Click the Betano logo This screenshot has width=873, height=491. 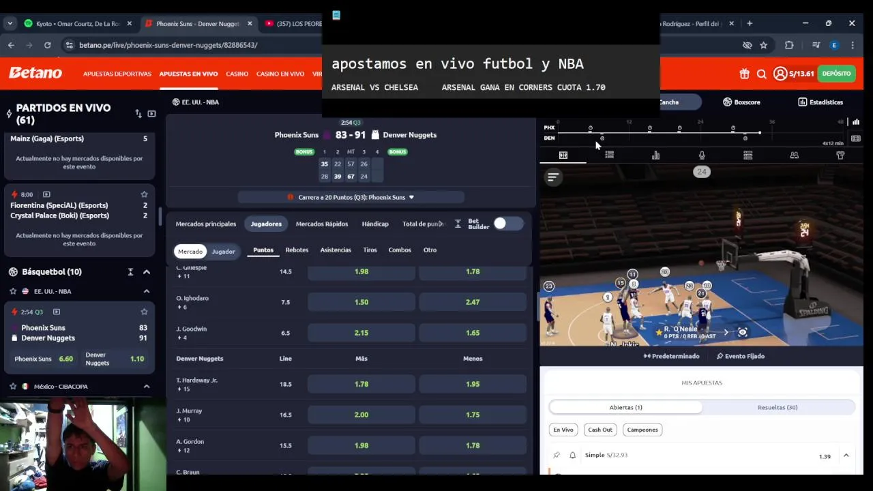pos(35,73)
